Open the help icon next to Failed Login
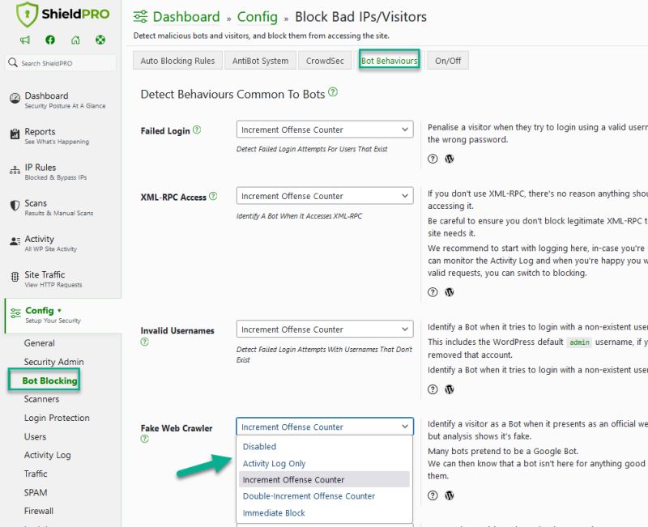648x527 pixels. pyautogui.click(x=197, y=130)
